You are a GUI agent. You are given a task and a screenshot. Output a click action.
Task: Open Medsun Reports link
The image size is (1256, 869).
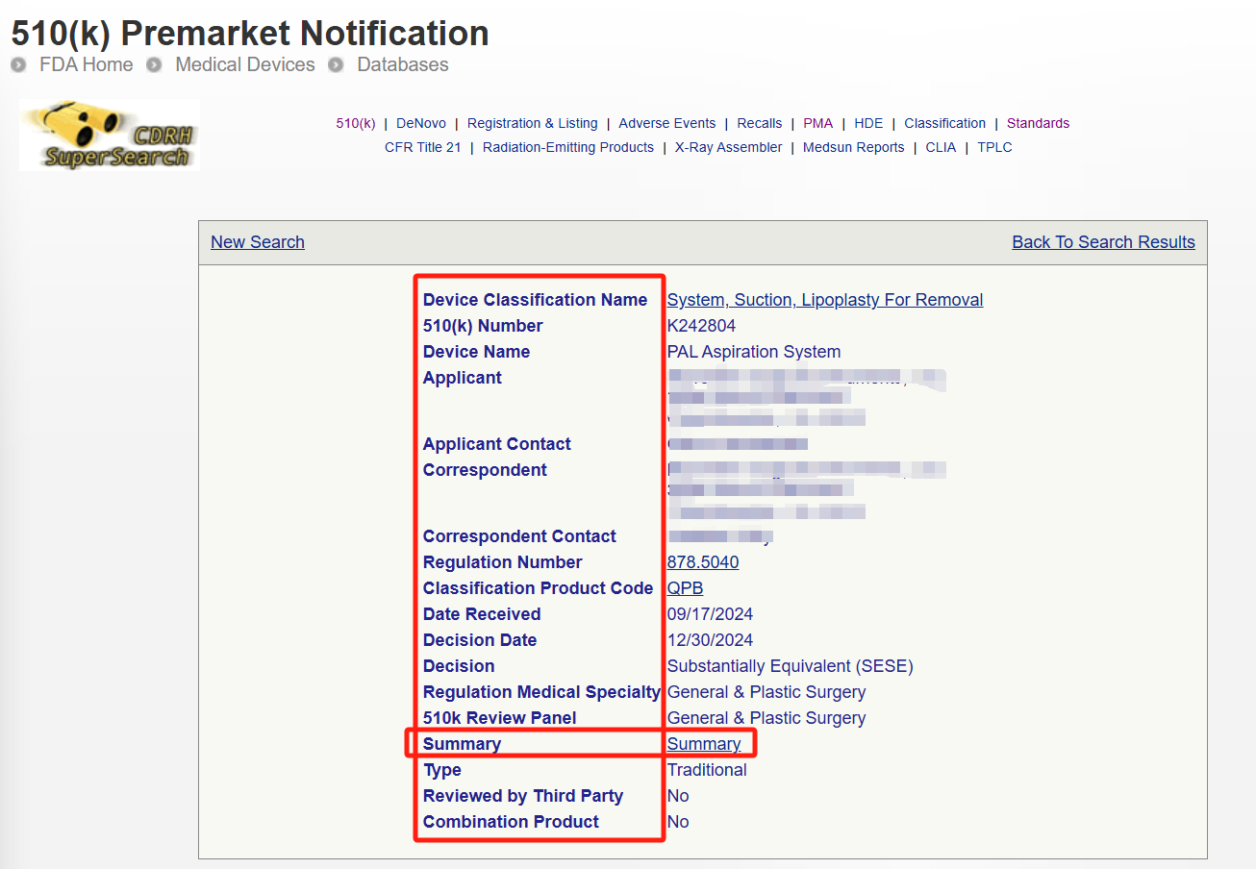[854, 147]
